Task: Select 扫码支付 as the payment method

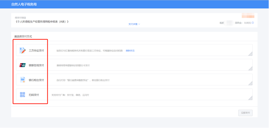Action: click(134, 94)
